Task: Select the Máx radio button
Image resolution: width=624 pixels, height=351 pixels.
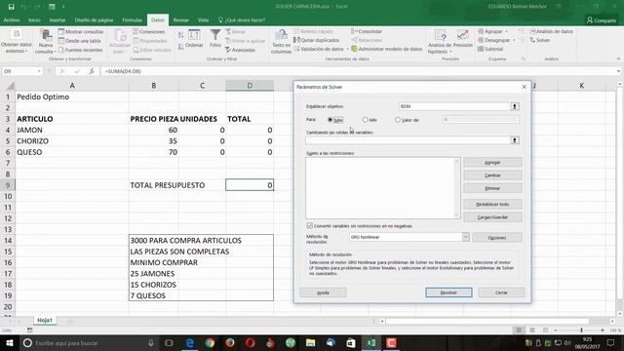Action: [x=330, y=119]
